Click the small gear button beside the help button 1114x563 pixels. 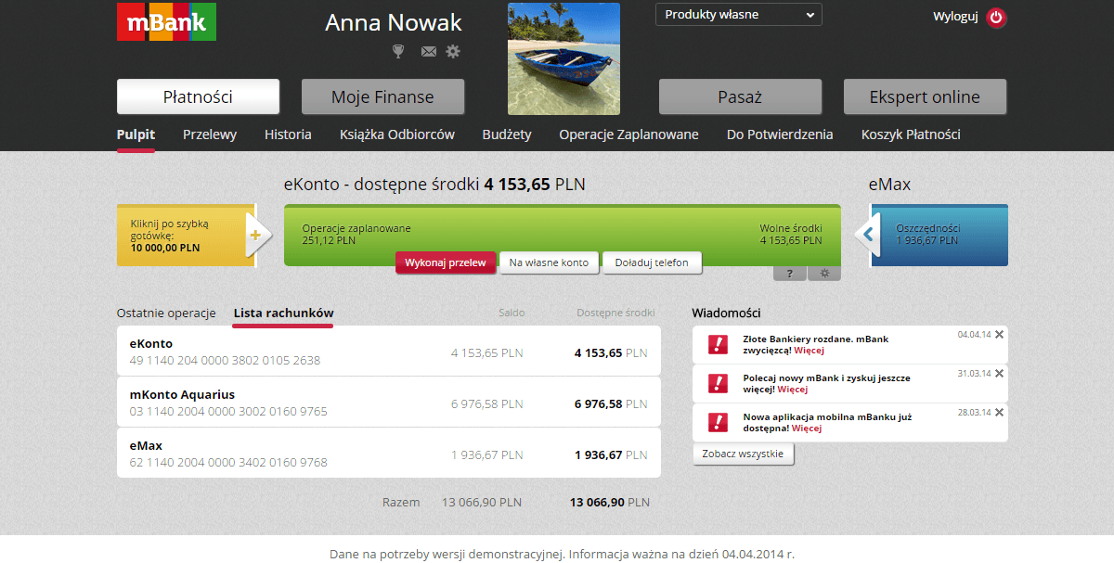(824, 274)
